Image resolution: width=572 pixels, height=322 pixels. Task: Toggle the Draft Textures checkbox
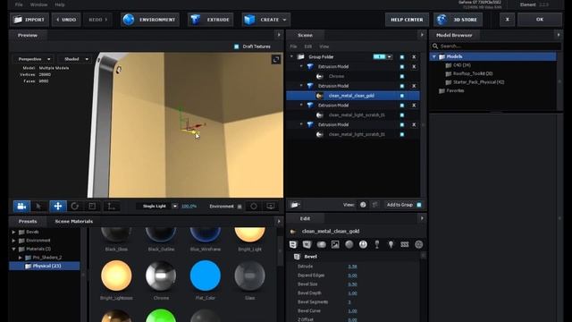tap(236, 47)
